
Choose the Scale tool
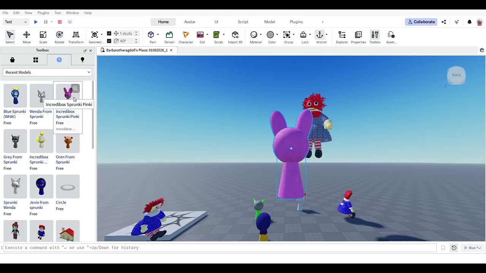tap(43, 37)
